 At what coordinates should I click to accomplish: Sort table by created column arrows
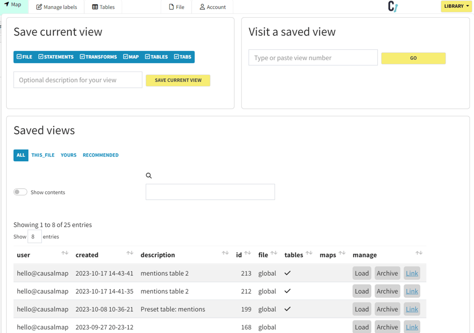[130, 253]
